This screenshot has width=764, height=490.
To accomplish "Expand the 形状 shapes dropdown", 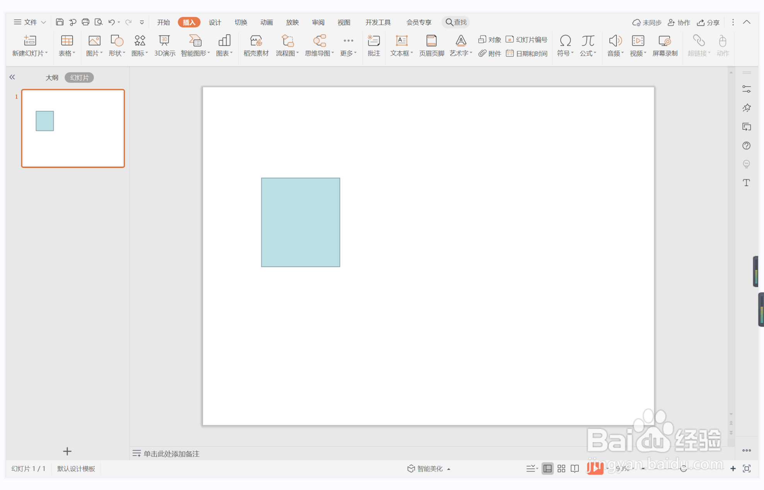I will [117, 46].
